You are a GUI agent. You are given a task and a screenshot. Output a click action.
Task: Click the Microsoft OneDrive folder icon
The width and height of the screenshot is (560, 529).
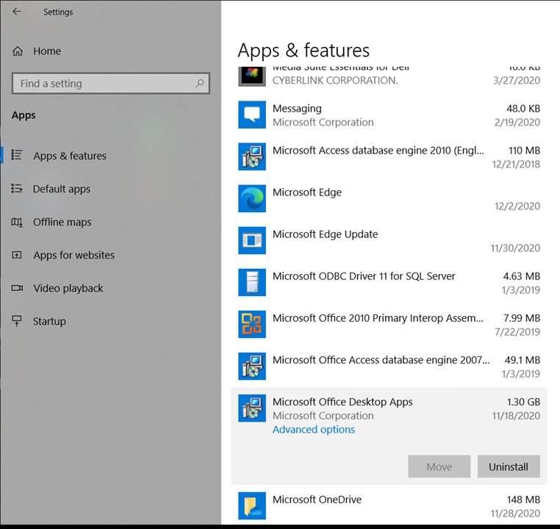(252, 505)
